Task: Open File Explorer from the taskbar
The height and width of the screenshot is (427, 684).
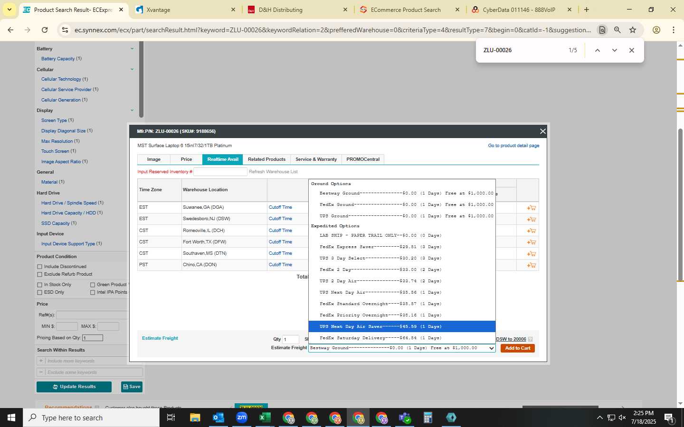Action: click(x=195, y=418)
